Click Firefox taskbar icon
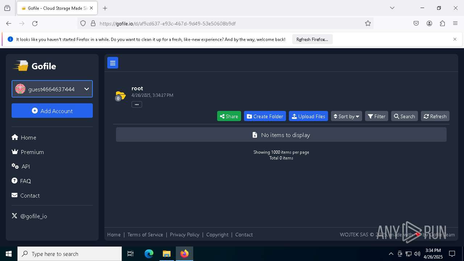This screenshot has height=261, width=464. click(185, 254)
